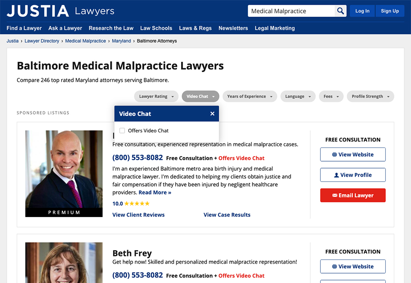Go to Law Schools menu item

click(x=156, y=28)
